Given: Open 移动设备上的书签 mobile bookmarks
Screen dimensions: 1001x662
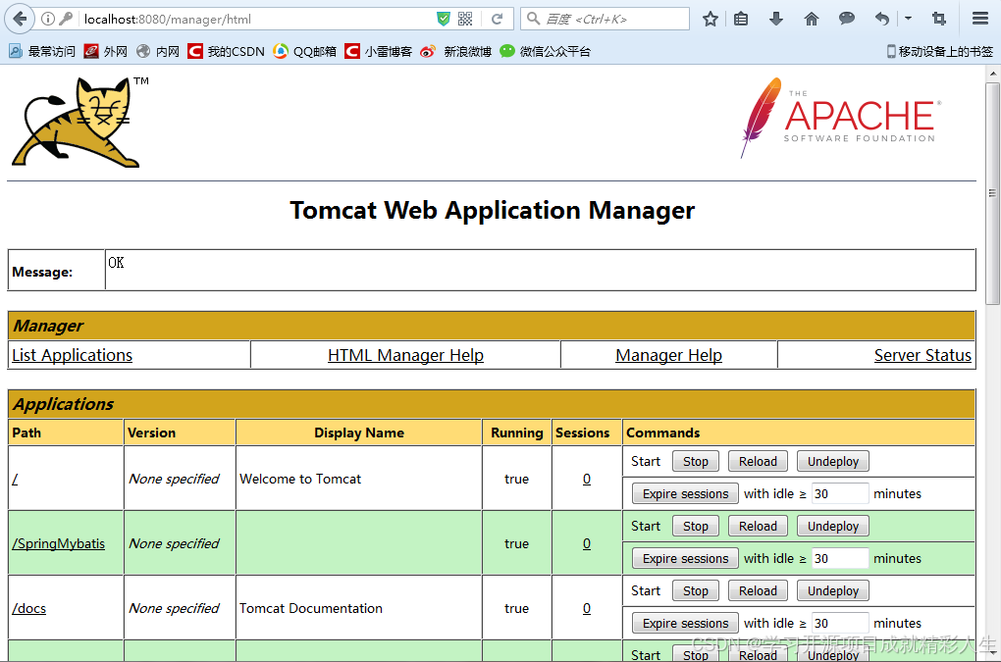Looking at the screenshot, I should click(940, 52).
